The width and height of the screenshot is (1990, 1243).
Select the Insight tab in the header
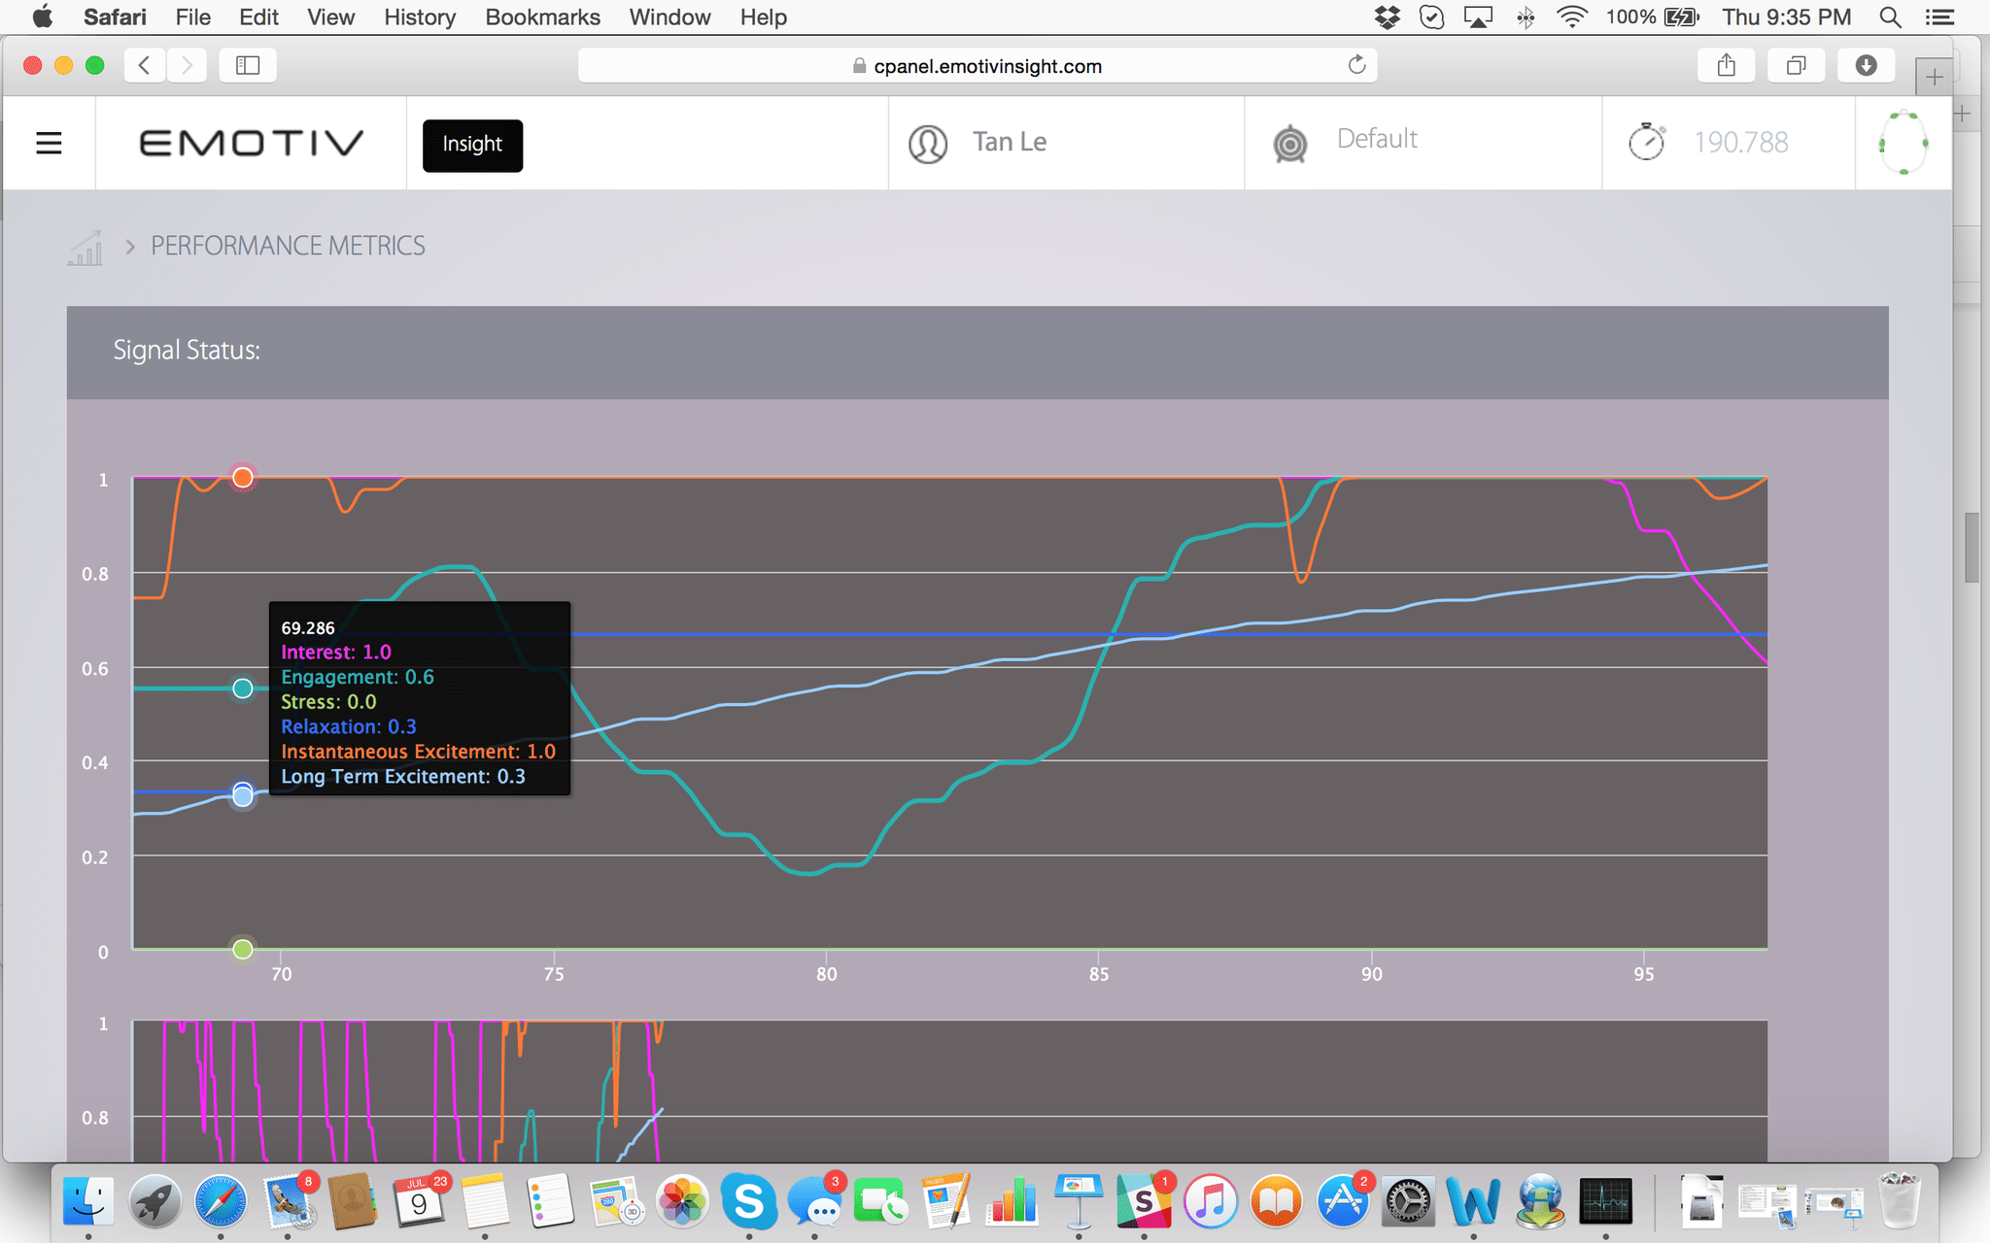[471, 145]
